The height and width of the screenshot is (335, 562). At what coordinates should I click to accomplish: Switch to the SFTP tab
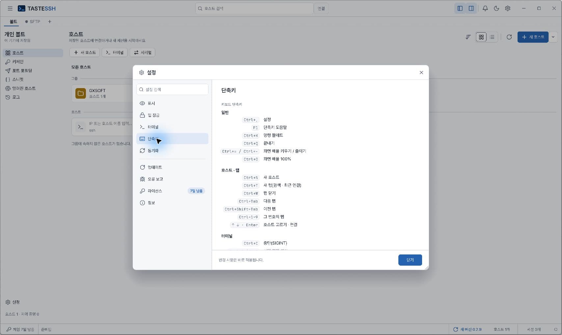(33, 22)
